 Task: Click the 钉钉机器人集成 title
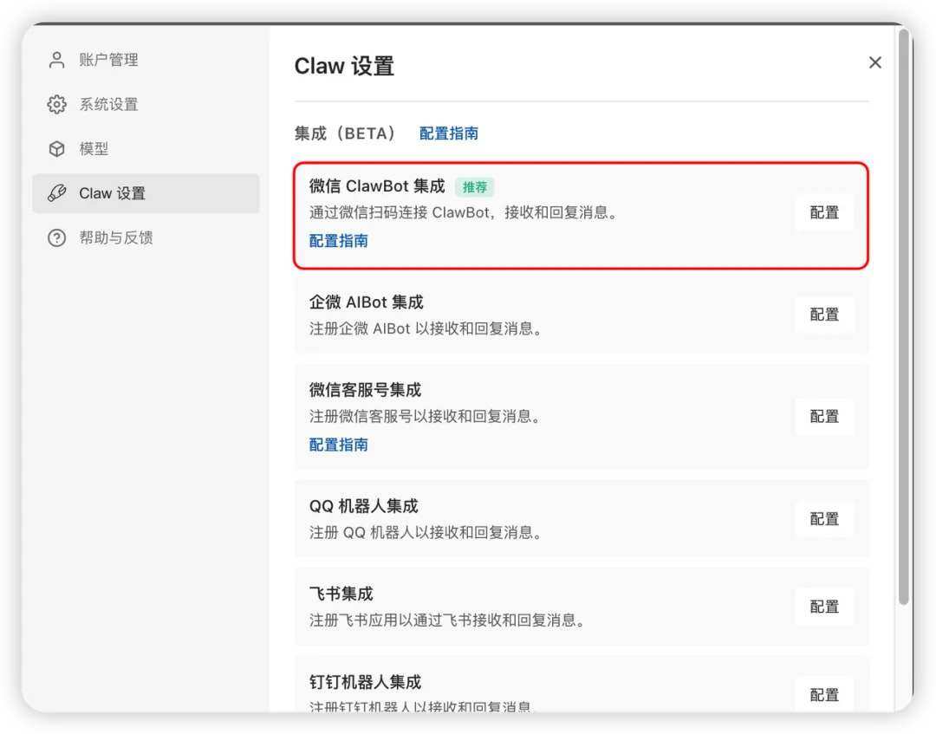365,682
